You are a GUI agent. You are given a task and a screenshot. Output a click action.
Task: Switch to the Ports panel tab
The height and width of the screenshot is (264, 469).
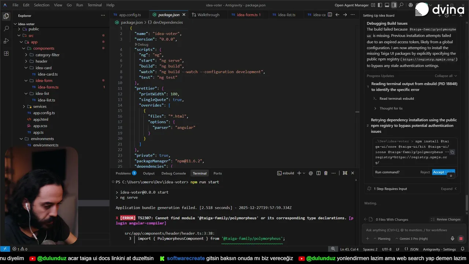point(218,173)
